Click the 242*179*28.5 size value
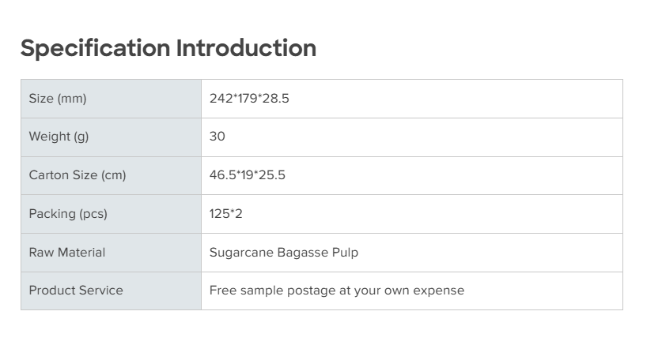Viewport: 662px width, 360px height. coord(249,99)
